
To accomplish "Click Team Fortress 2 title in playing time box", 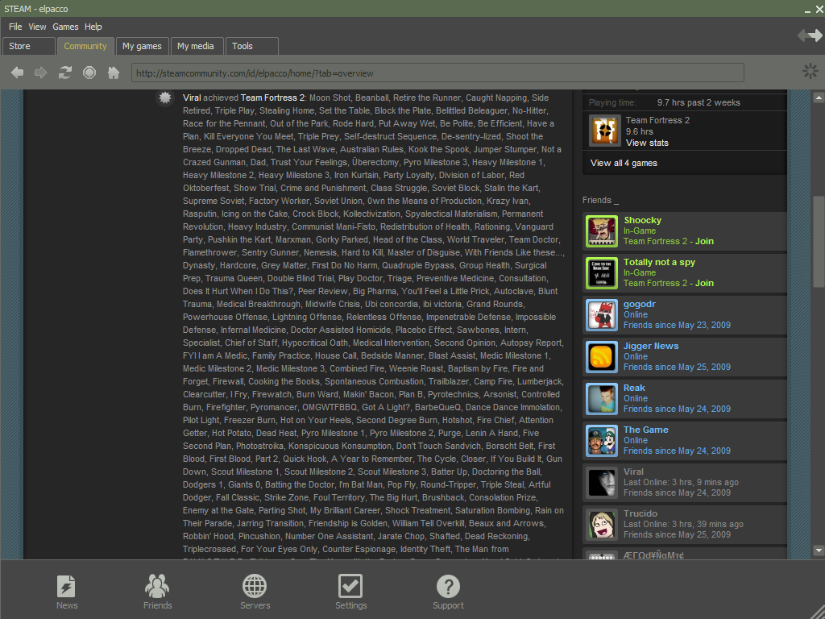I will (x=657, y=120).
